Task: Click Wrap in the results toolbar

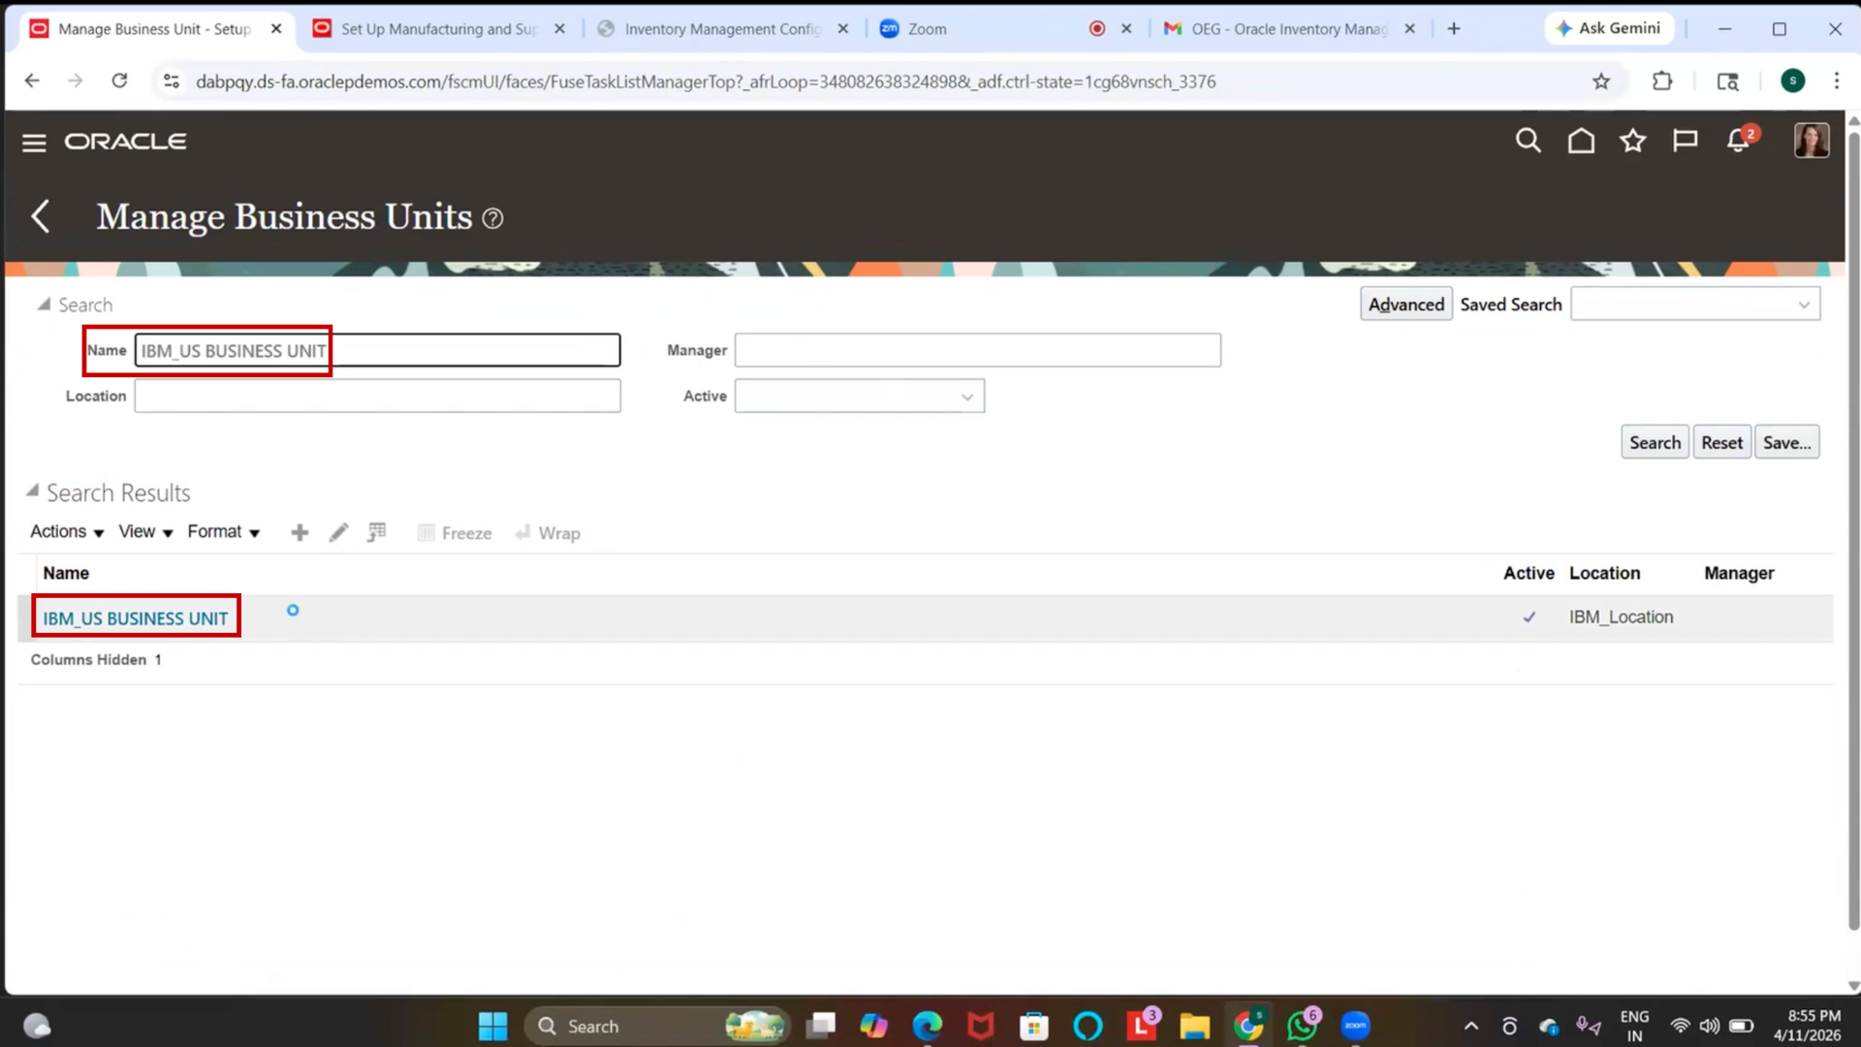Action: coord(548,533)
